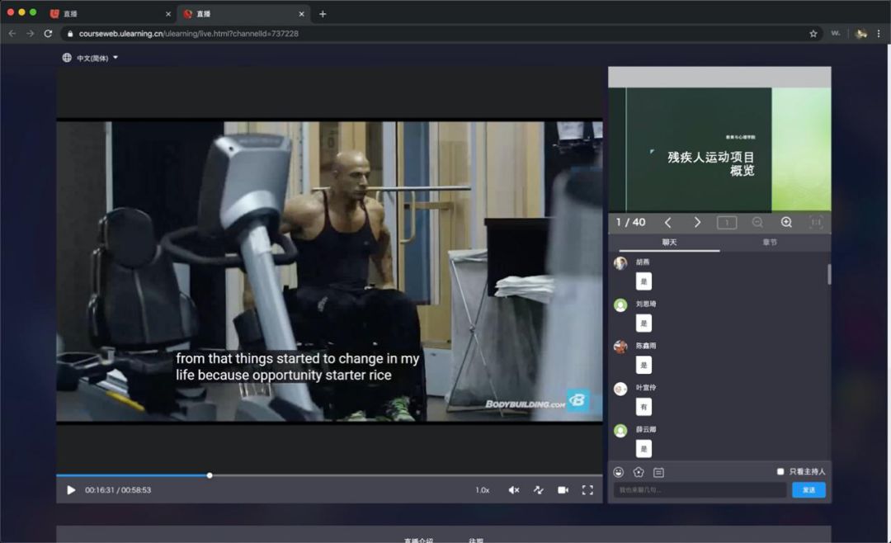
Task: Reset slide to 1:1 size
Action: click(815, 223)
